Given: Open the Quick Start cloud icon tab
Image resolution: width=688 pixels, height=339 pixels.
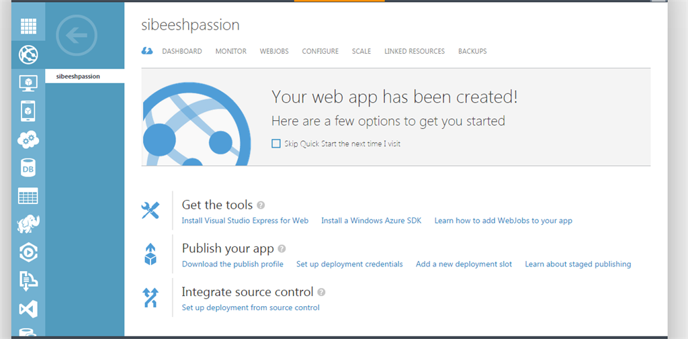Looking at the screenshot, I should (146, 51).
